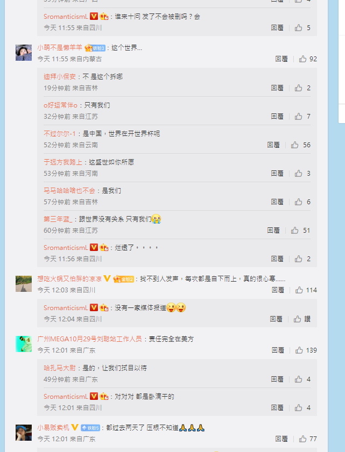Reply to 哈扎马大尉's comment

[x=277, y=379]
